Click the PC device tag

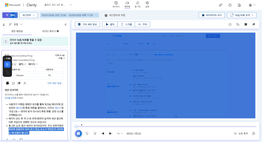[x=49, y=75]
